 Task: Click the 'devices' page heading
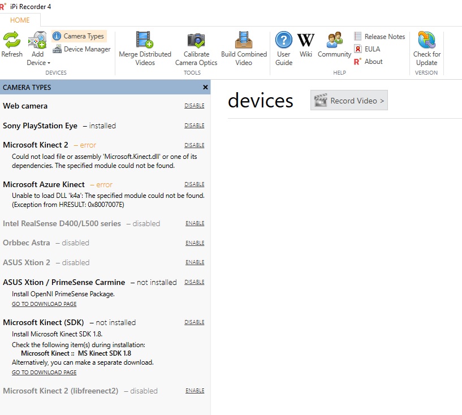(x=261, y=101)
